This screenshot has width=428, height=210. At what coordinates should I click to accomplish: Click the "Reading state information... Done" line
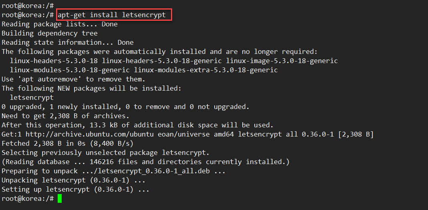click(68, 43)
